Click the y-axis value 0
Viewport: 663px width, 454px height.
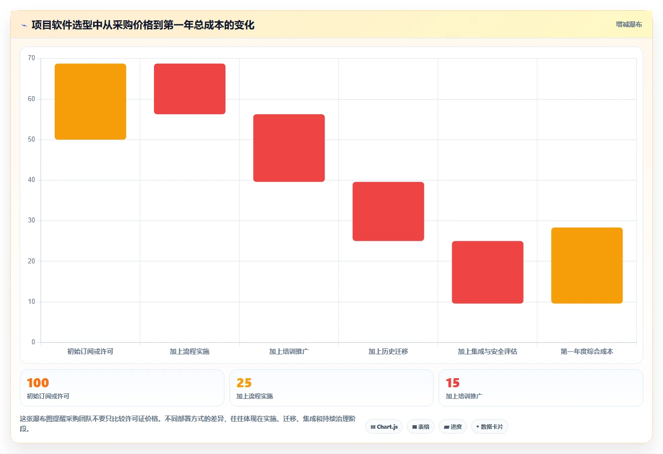click(33, 342)
